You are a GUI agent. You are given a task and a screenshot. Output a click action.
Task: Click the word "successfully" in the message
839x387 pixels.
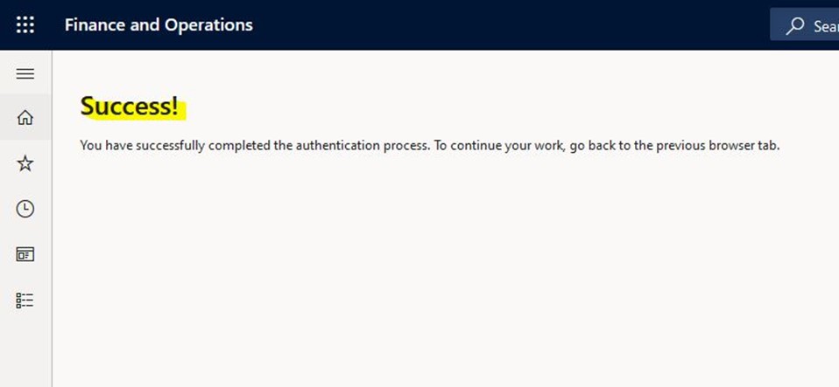coord(170,146)
